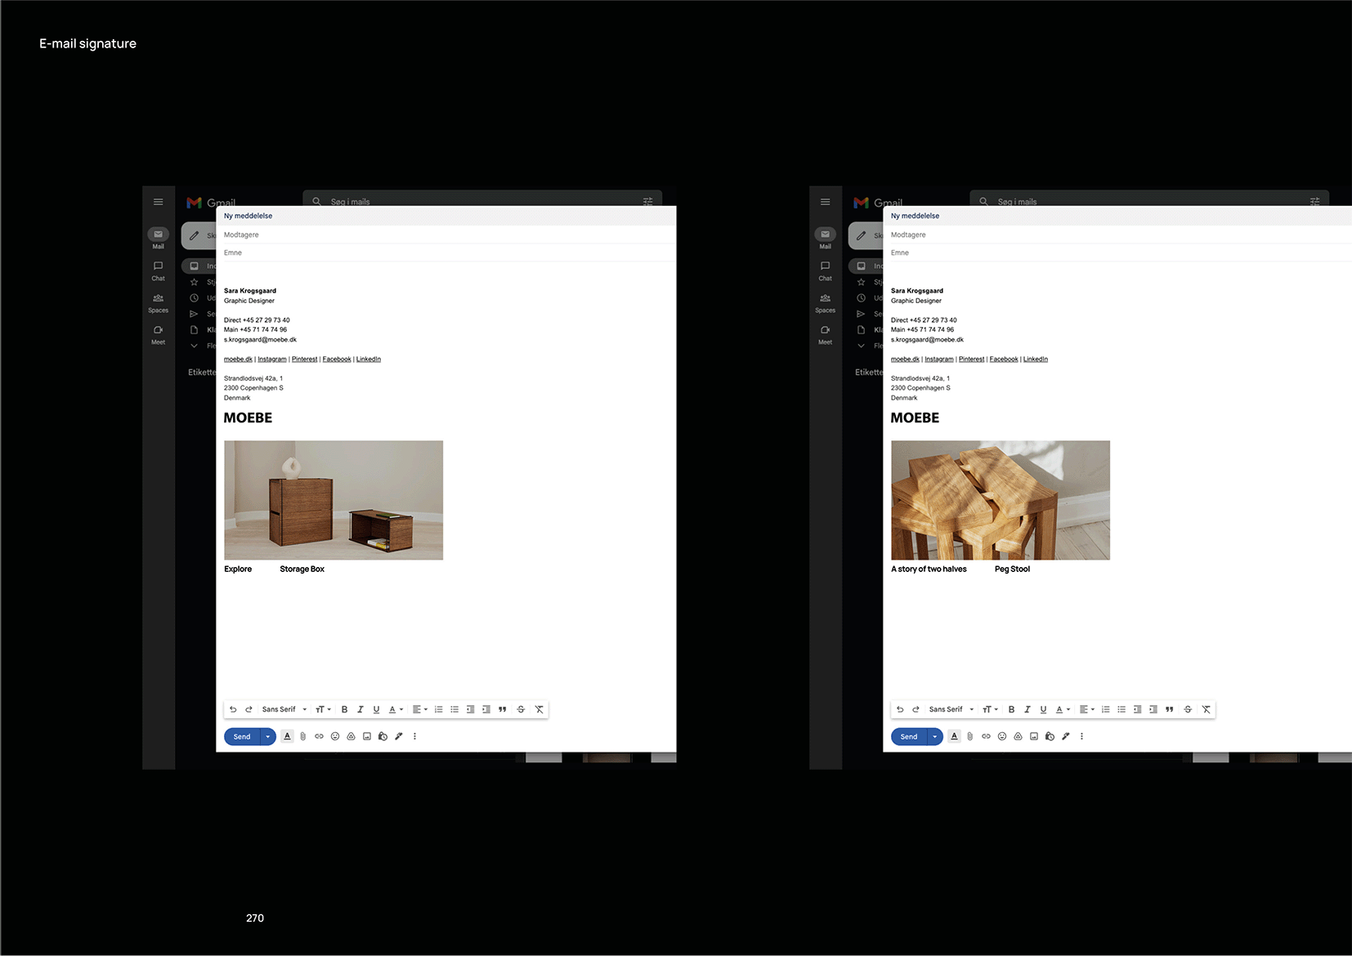Toggle Italic in the left compose window
1352x956 pixels.
click(x=360, y=709)
